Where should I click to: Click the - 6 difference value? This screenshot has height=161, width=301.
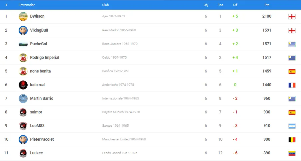[x=235, y=153]
